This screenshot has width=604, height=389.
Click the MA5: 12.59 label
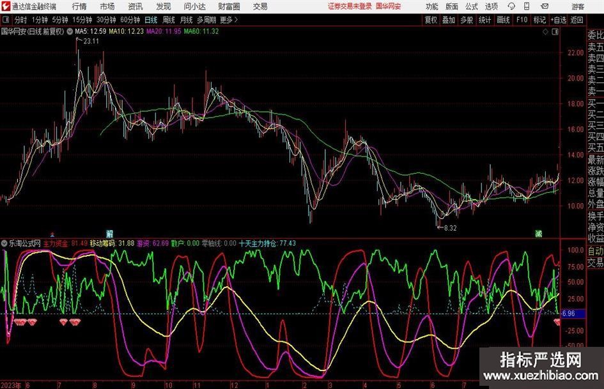90,31
